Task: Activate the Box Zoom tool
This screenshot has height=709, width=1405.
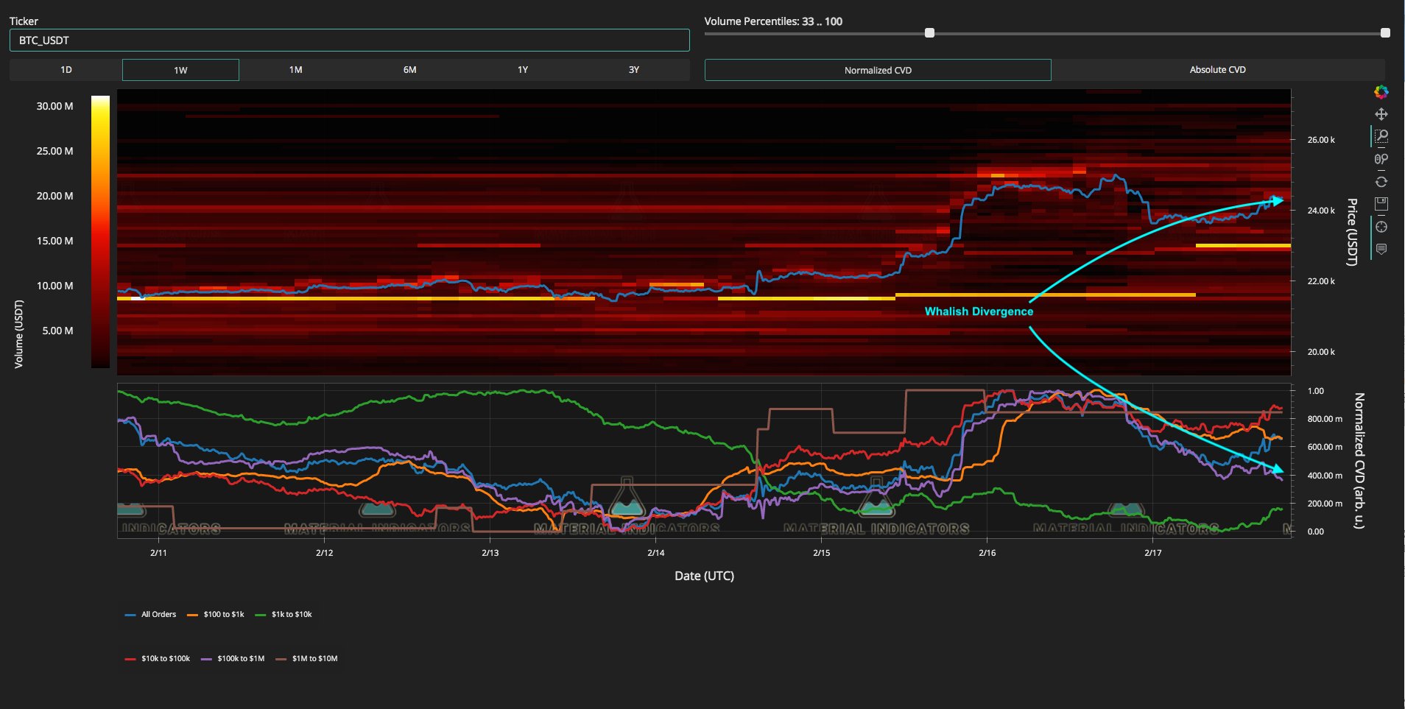Action: [1381, 136]
